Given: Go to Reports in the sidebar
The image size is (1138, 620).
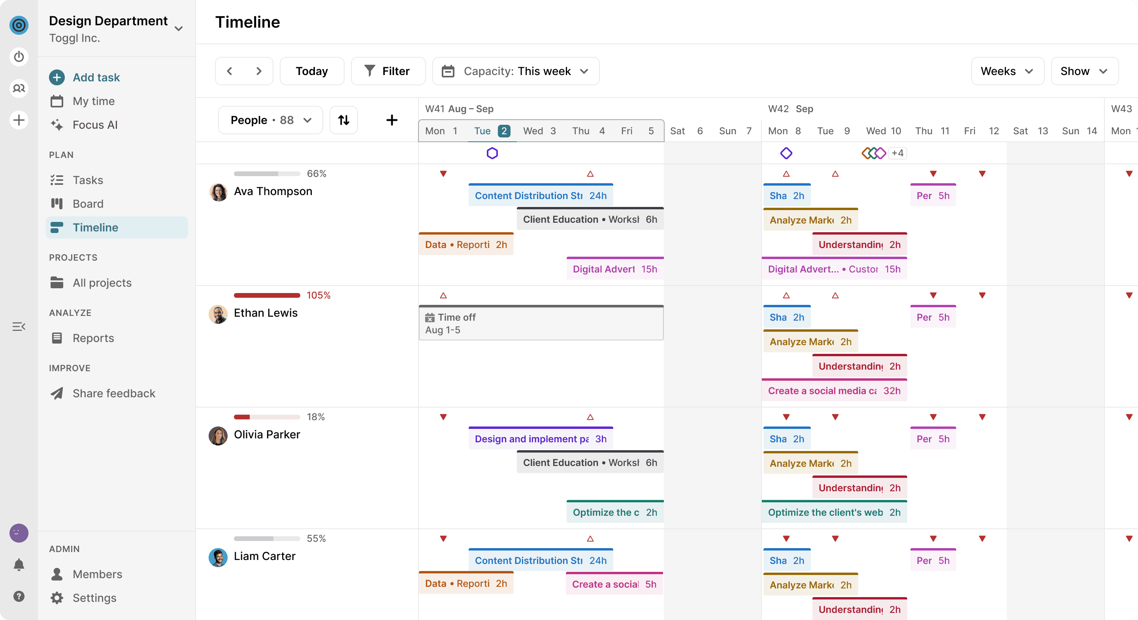Looking at the screenshot, I should [x=93, y=338].
